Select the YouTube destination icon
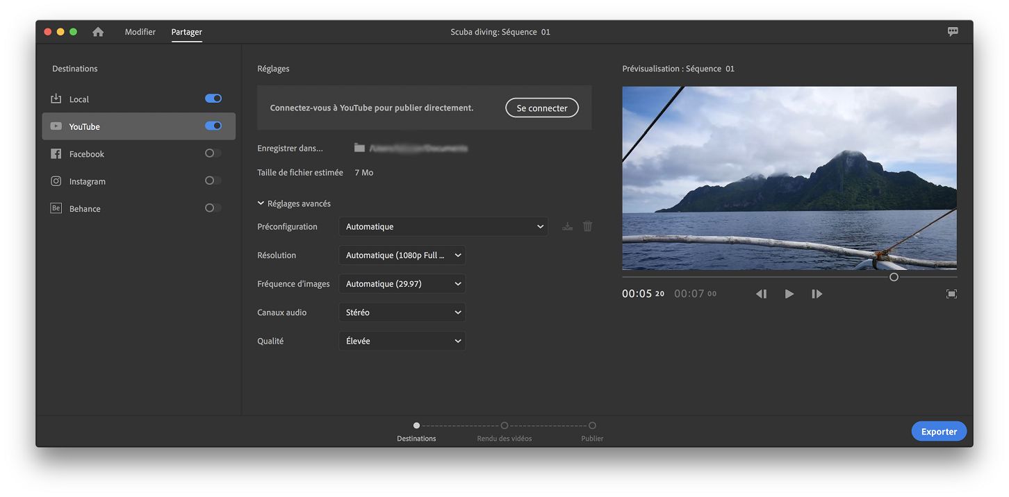The width and height of the screenshot is (1009, 497). coord(56,126)
